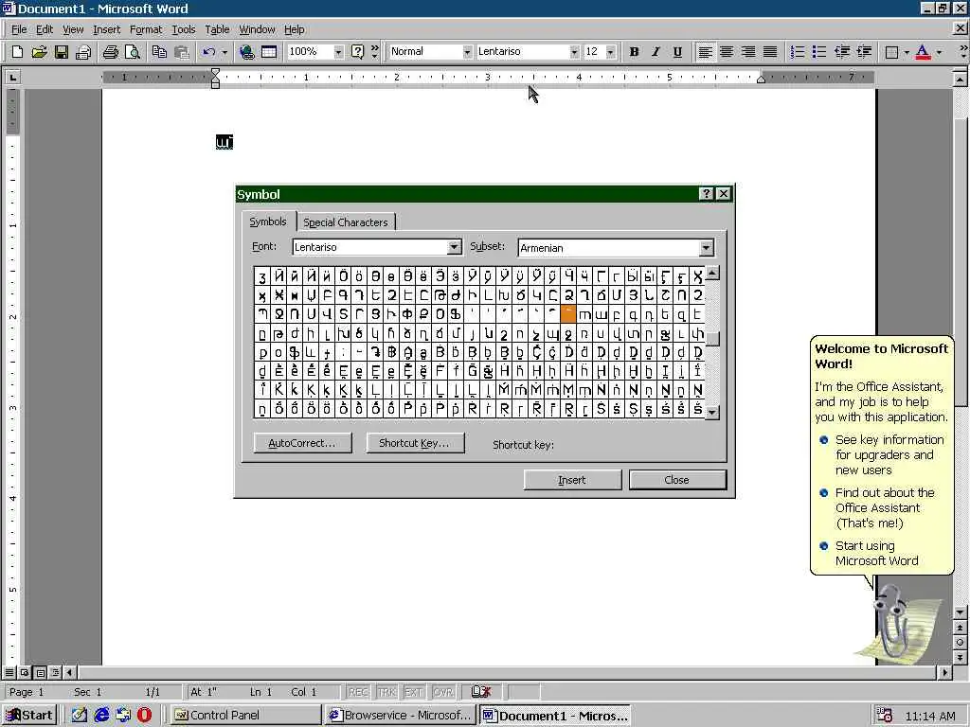Open Symbol dialog Font dropdown
Screen dimensions: 970x727
click(454, 247)
